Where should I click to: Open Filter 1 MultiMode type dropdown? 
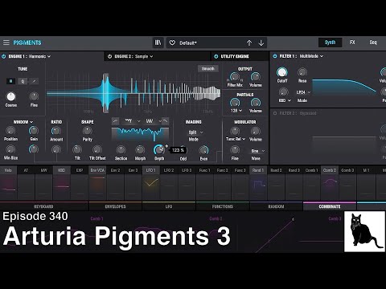311,56
